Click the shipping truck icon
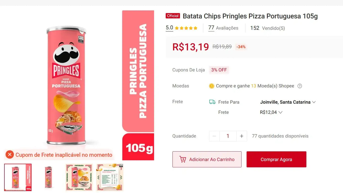The image size is (343, 193). pyautogui.click(x=212, y=102)
